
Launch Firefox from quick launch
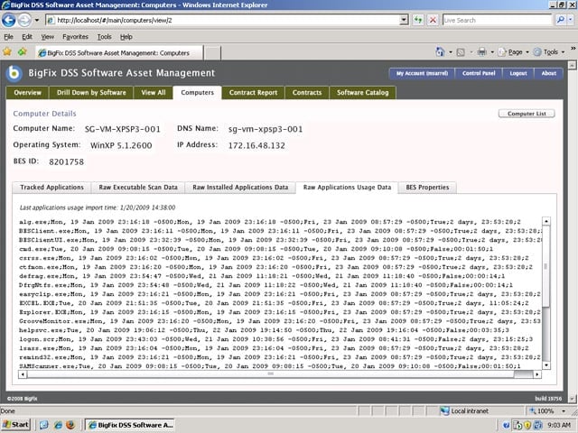click(70, 425)
